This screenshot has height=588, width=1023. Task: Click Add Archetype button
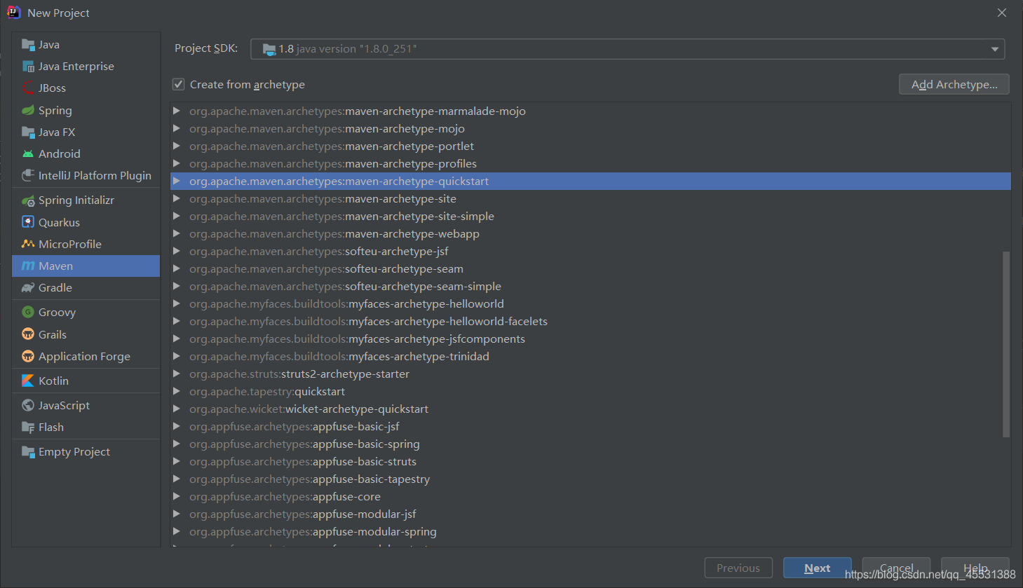tap(954, 84)
